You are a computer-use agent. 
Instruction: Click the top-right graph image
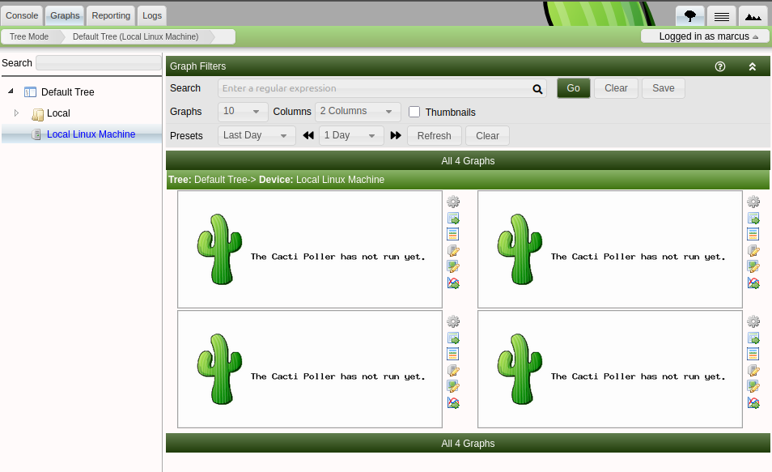click(x=610, y=249)
